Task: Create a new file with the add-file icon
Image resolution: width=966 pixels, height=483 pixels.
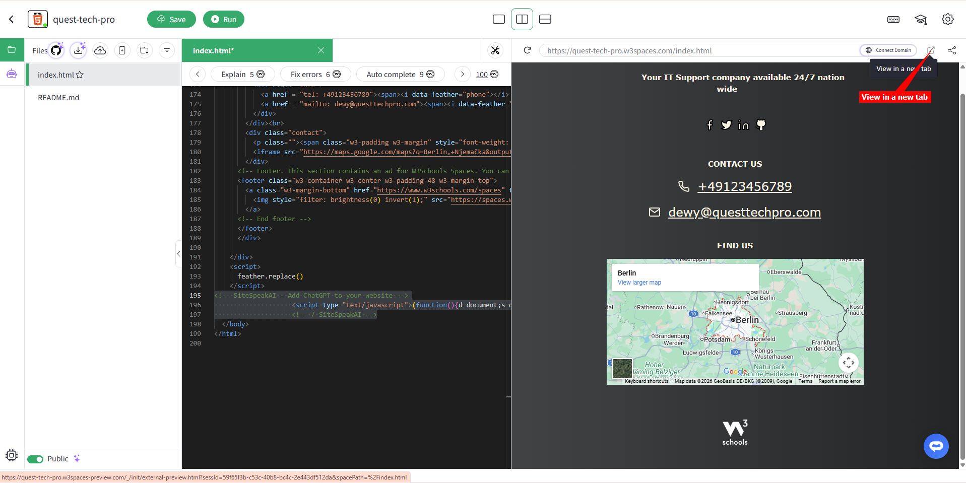Action: pos(122,50)
